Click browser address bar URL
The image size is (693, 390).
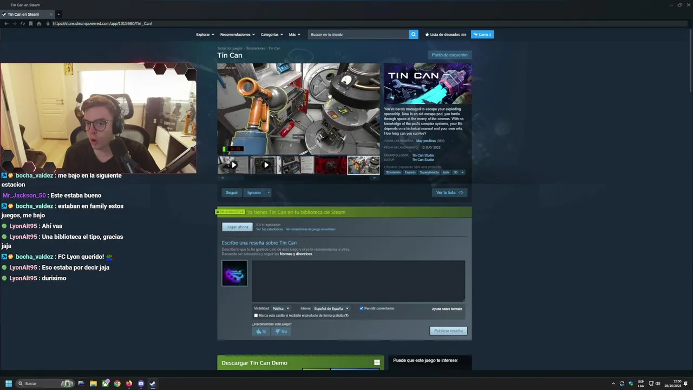point(102,23)
